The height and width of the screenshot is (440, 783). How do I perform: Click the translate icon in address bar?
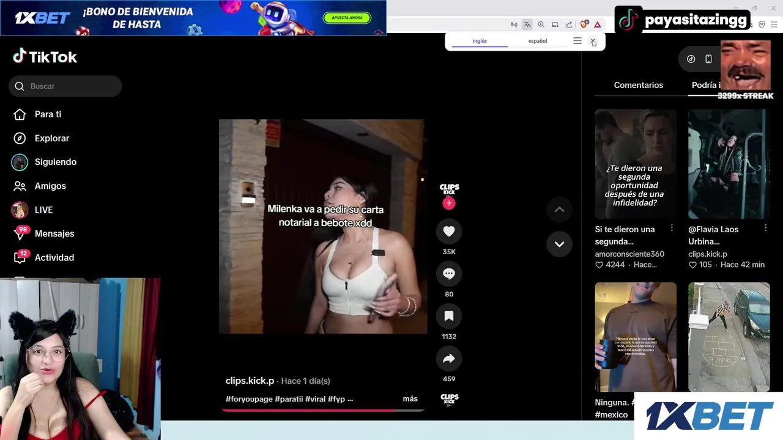point(527,24)
